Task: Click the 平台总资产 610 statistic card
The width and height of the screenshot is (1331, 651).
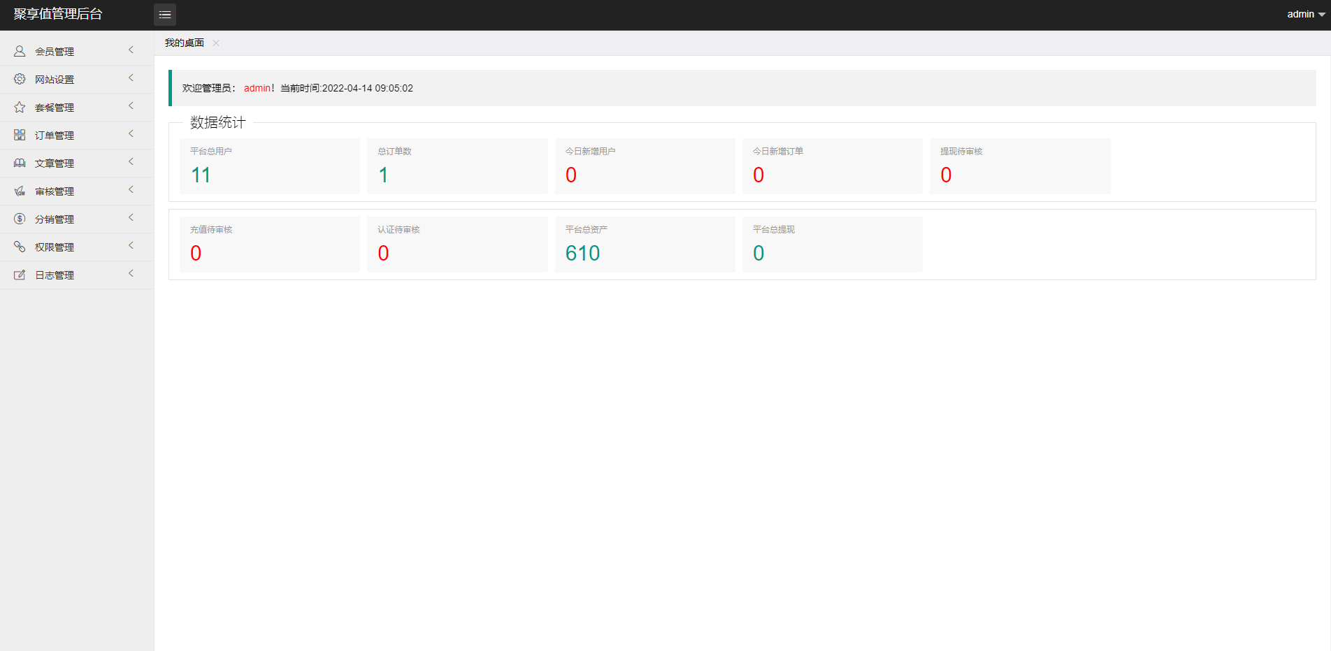Action: point(645,244)
